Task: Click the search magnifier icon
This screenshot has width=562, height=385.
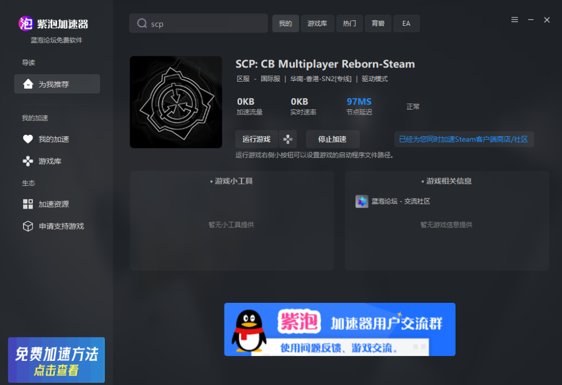Action: 142,23
